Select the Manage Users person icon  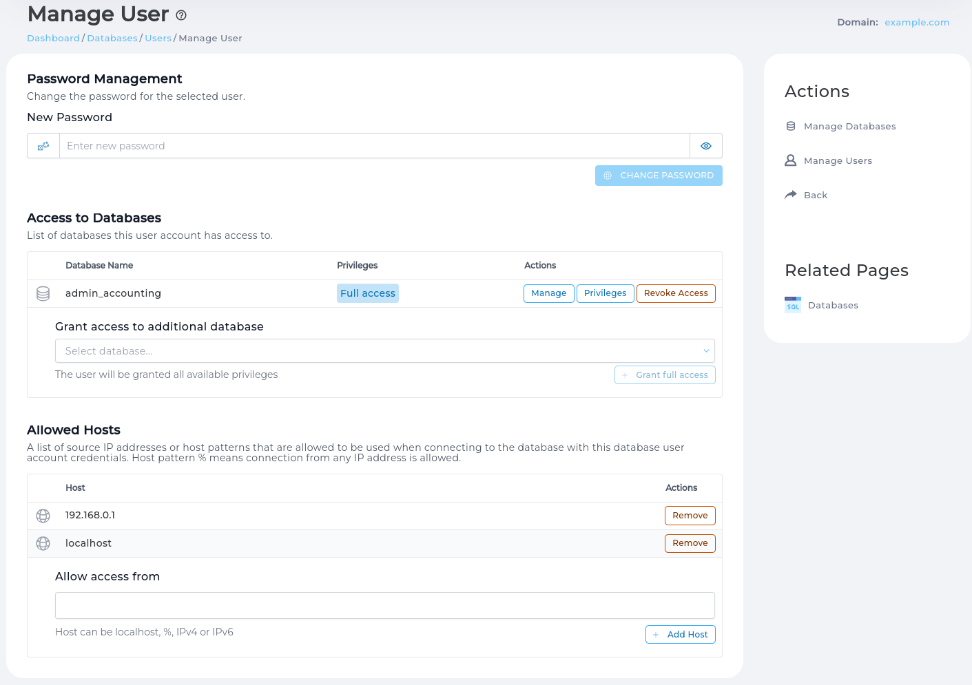(789, 160)
